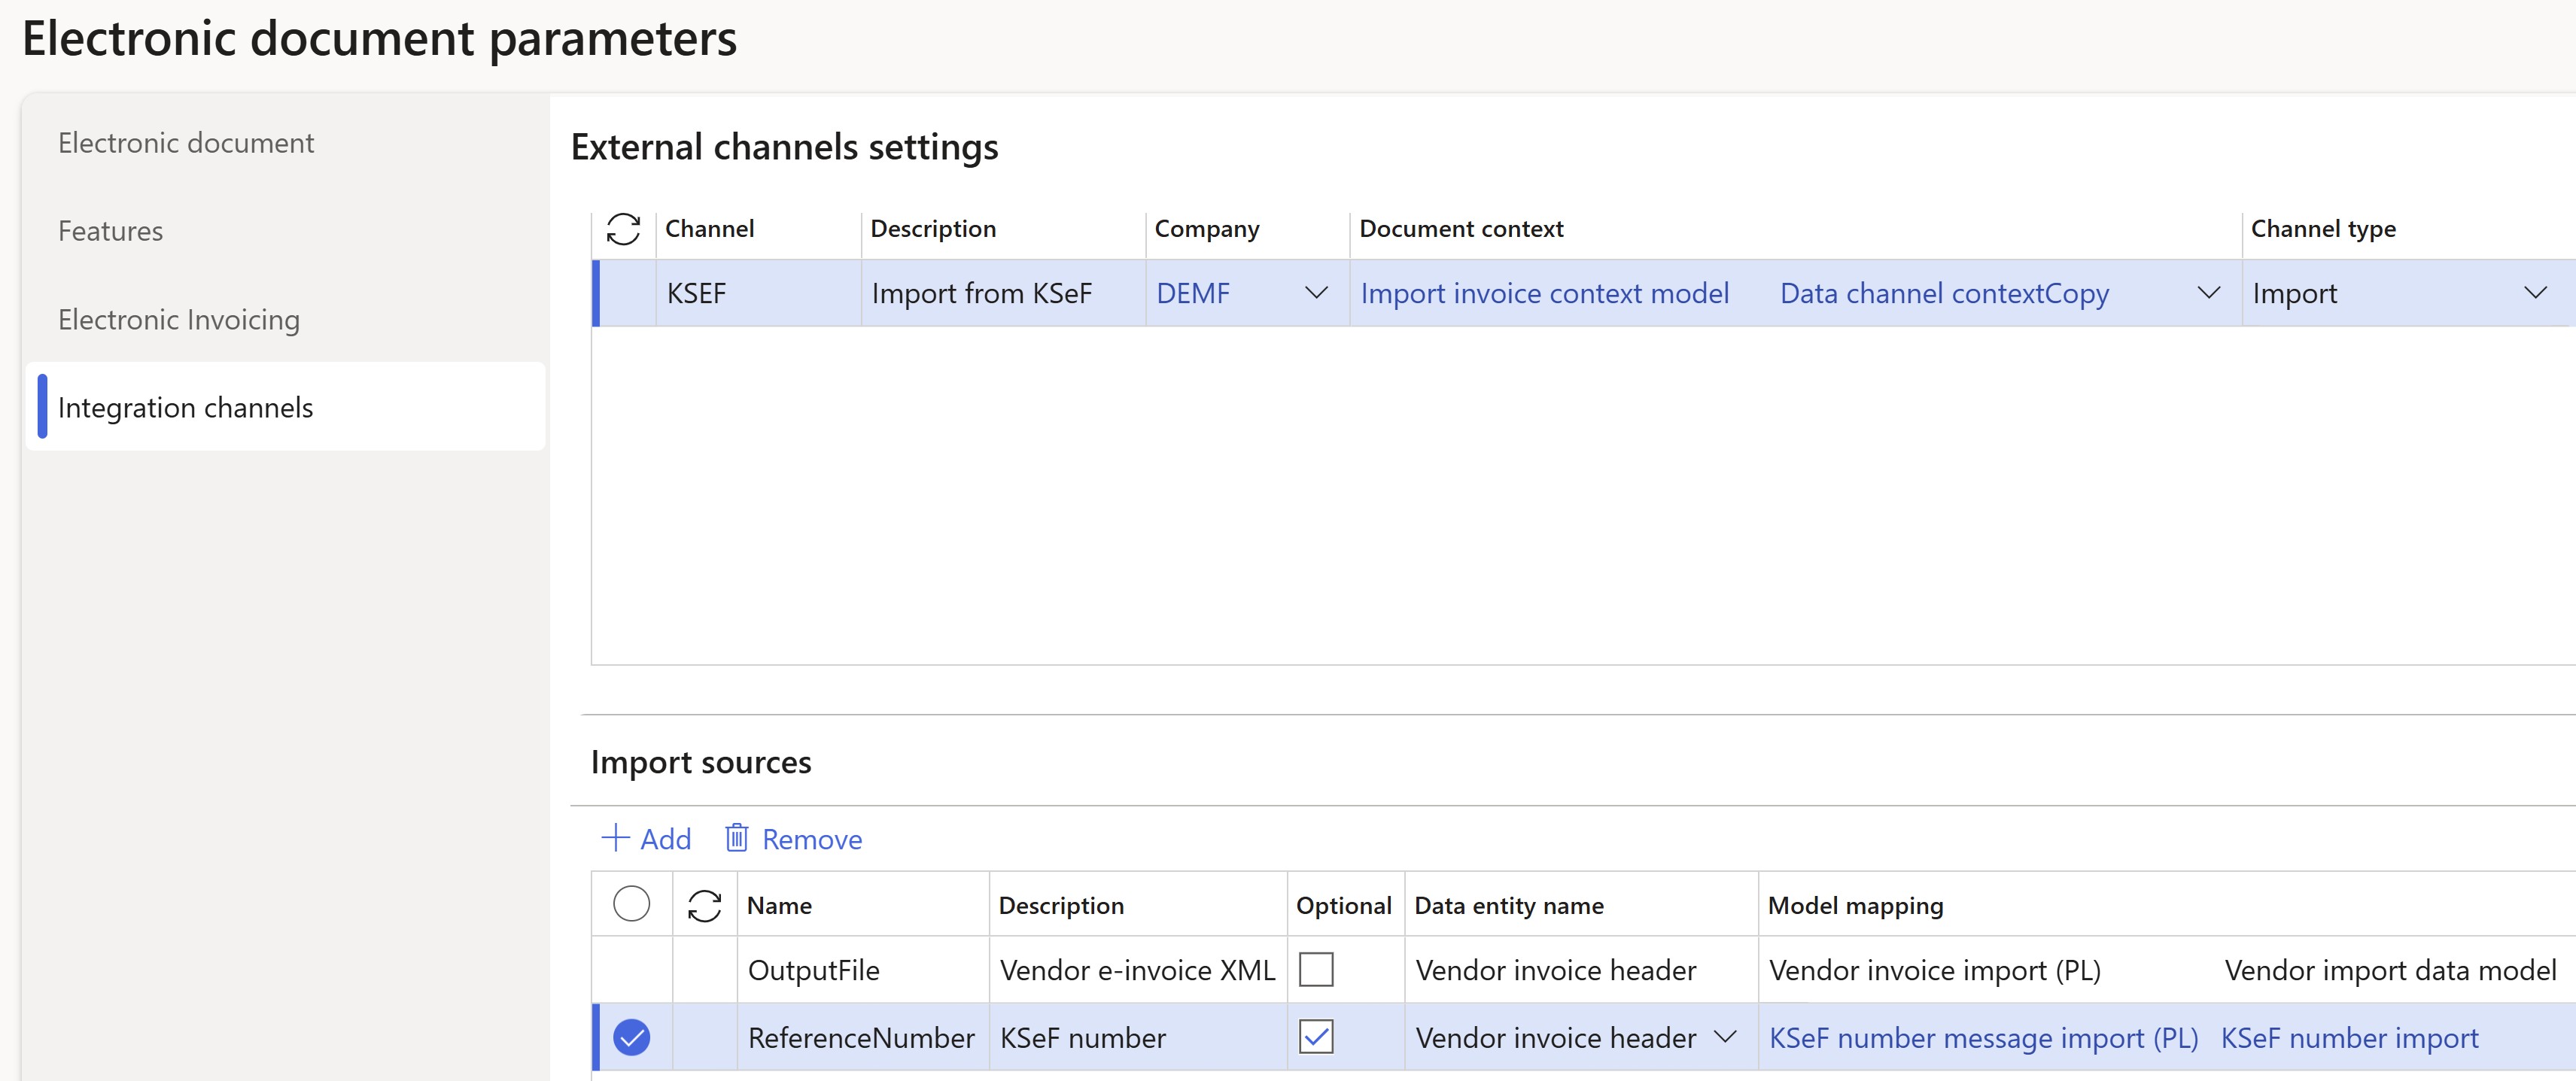Refresh the External channels grid
2576x1081 pixels.
(623, 229)
